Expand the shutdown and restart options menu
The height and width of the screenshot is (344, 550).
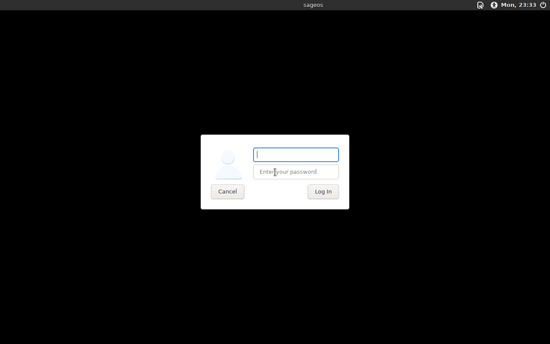click(543, 5)
